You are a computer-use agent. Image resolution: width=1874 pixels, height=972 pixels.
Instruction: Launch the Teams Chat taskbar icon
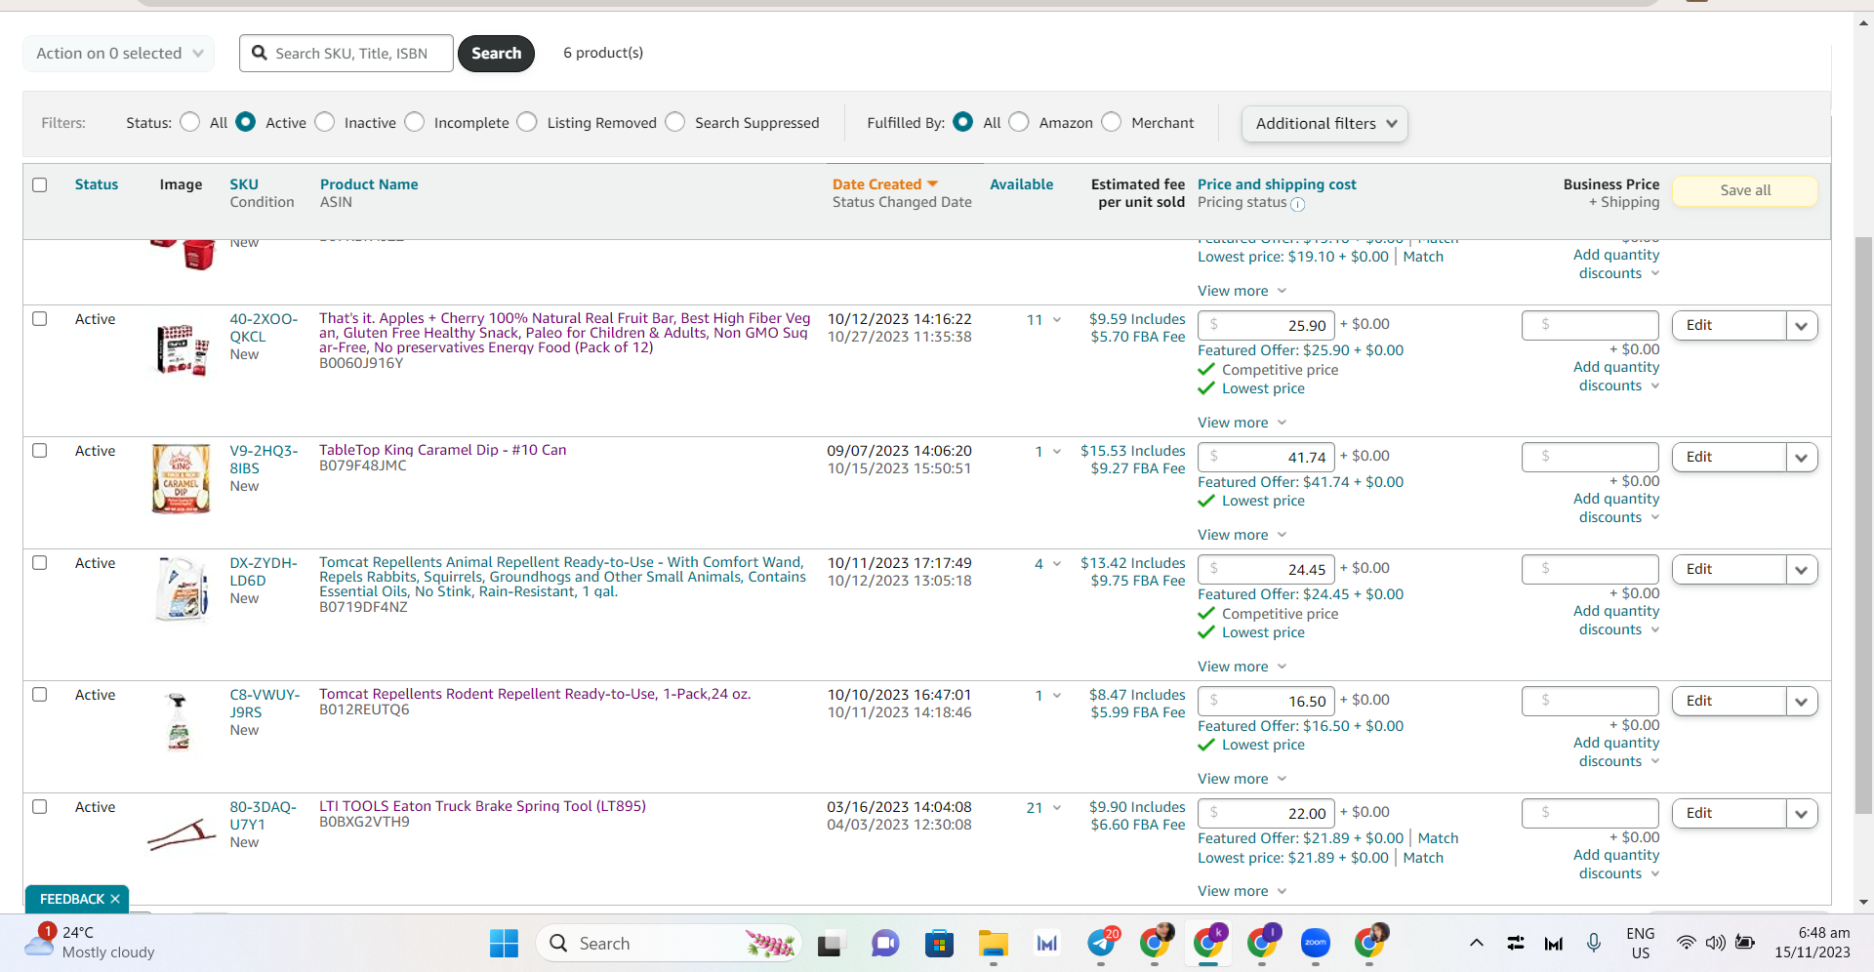click(885, 943)
